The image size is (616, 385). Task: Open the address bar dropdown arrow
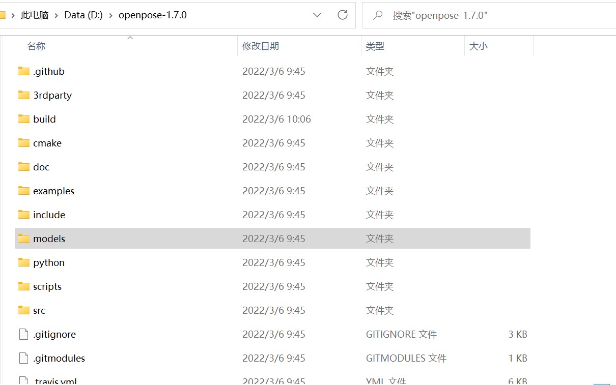[317, 15]
